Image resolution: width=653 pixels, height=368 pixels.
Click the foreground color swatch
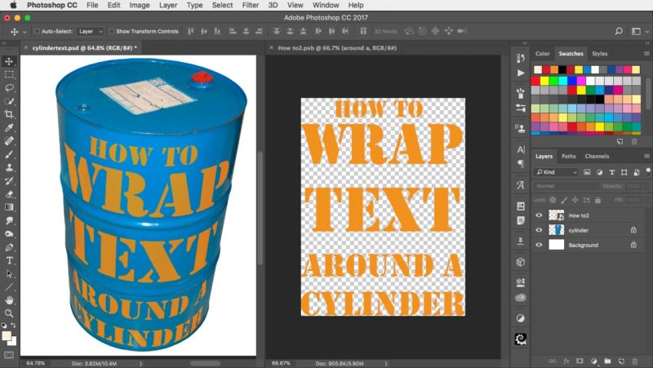click(x=7, y=335)
